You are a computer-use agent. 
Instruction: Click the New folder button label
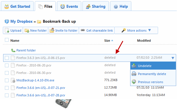pos(39,30)
